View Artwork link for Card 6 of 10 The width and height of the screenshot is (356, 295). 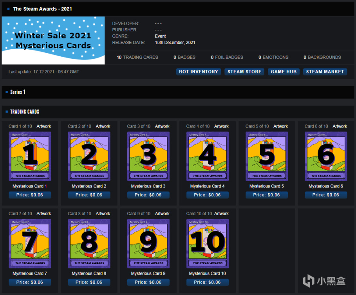(x=340, y=126)
